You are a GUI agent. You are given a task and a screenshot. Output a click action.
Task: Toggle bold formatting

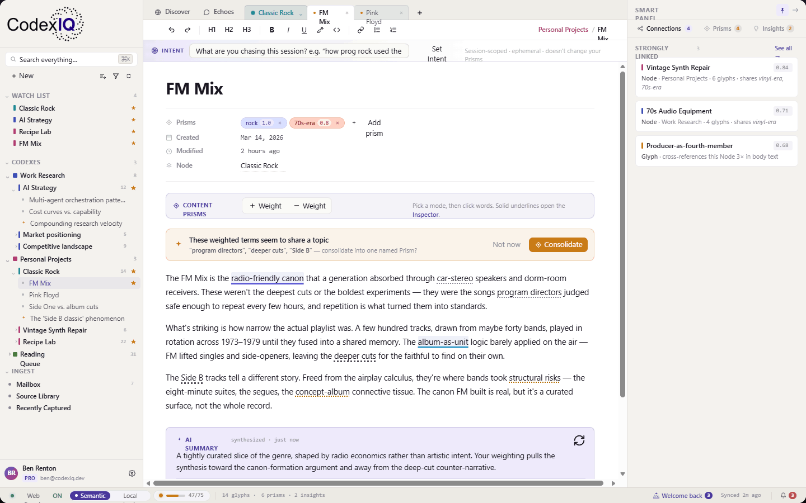[272, 30]
